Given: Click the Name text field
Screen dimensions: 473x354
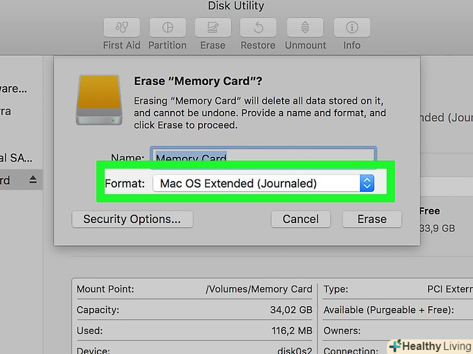Looking at the screenshot, I should [263, 158].
